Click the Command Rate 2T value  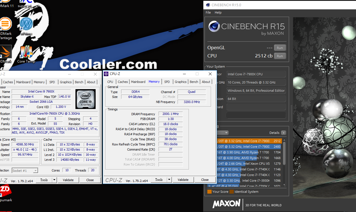(x=170, y=149)
